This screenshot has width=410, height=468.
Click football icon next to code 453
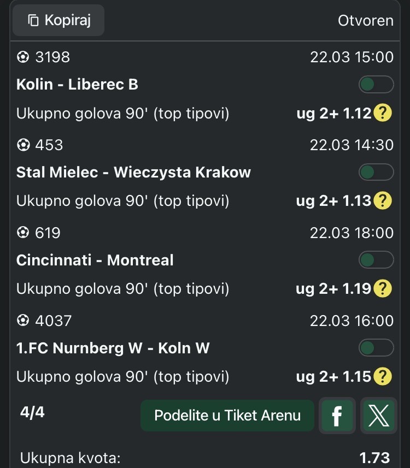coord(23,145)
